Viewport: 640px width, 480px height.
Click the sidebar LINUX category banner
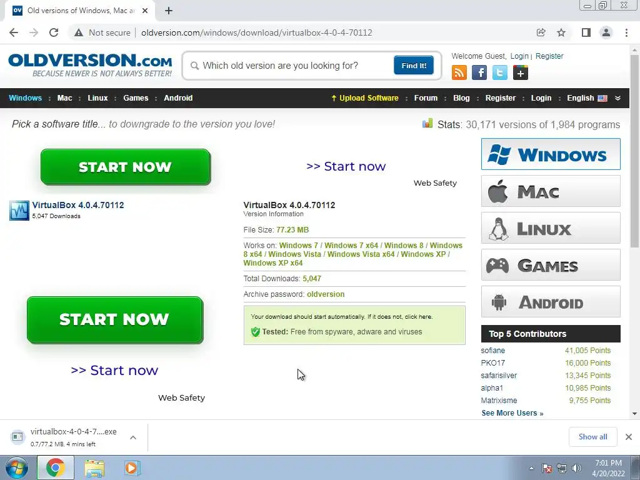[551, 227]
